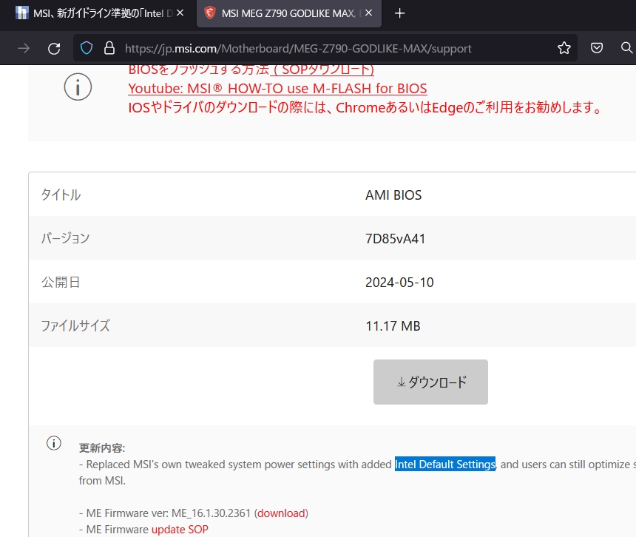Open ME Firmware update SOP link
Image resolution: width=636 pixels, height=537 pixels.
180,530
